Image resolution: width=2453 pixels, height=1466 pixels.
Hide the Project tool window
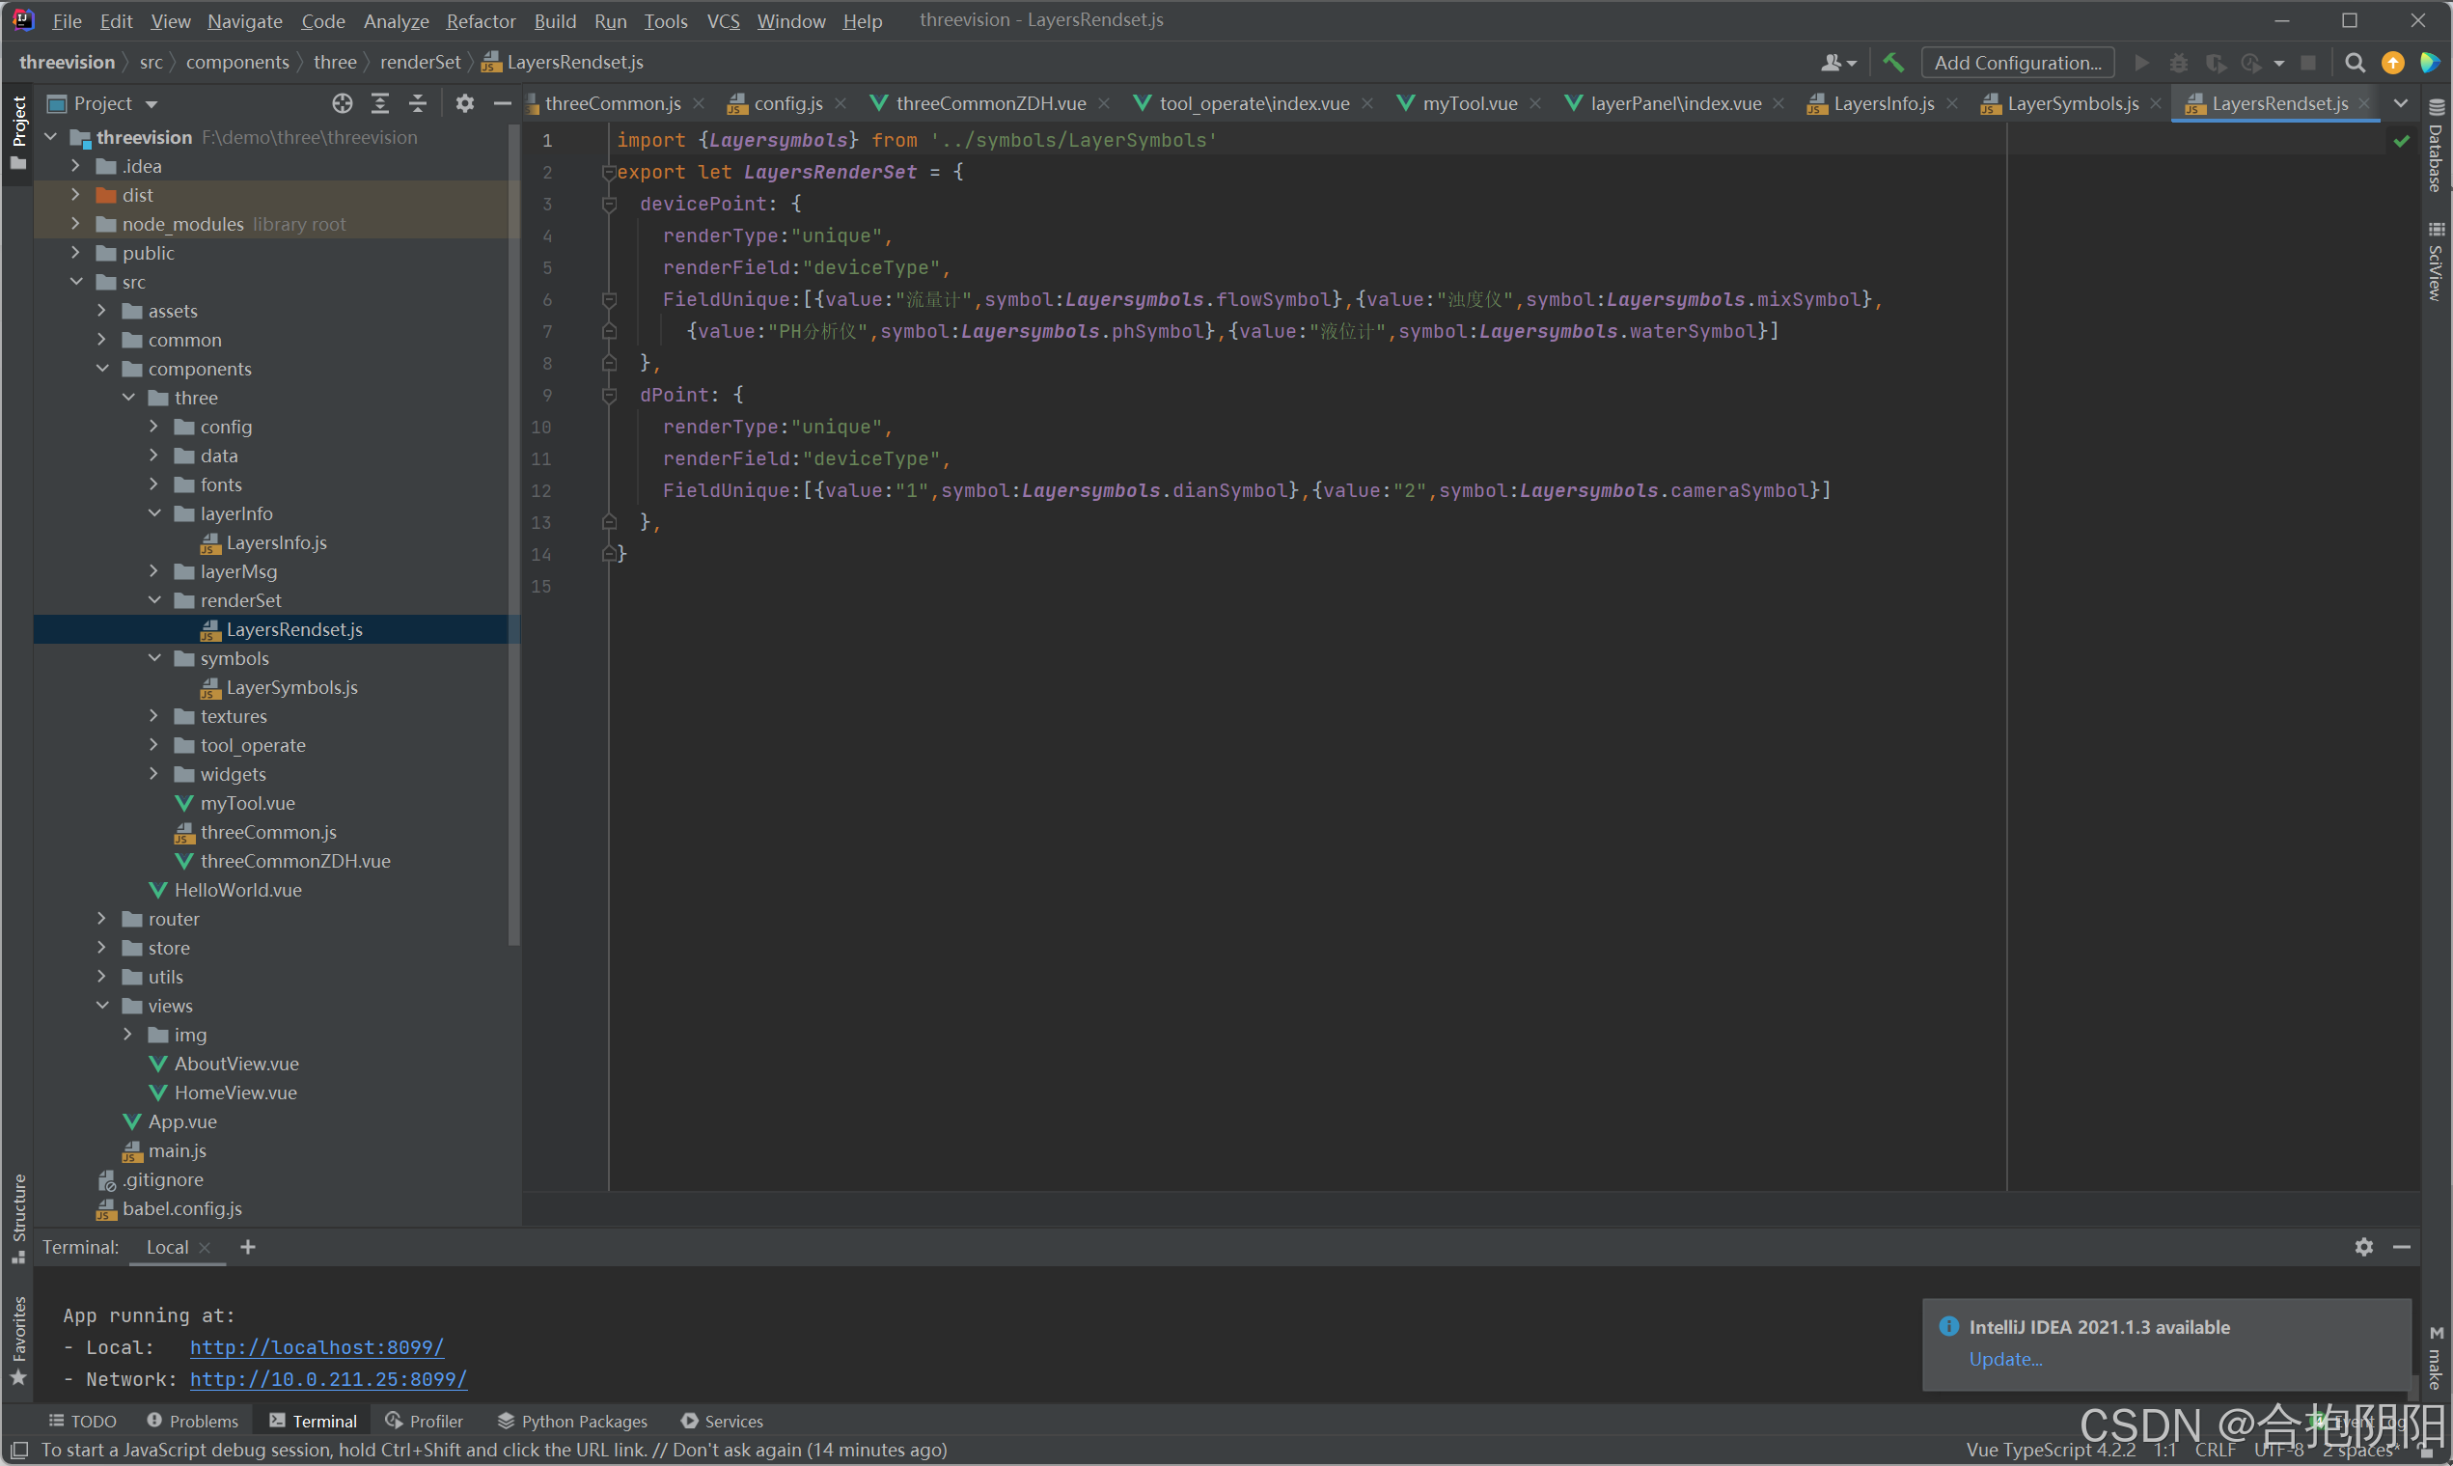click(x=502, y=102)
